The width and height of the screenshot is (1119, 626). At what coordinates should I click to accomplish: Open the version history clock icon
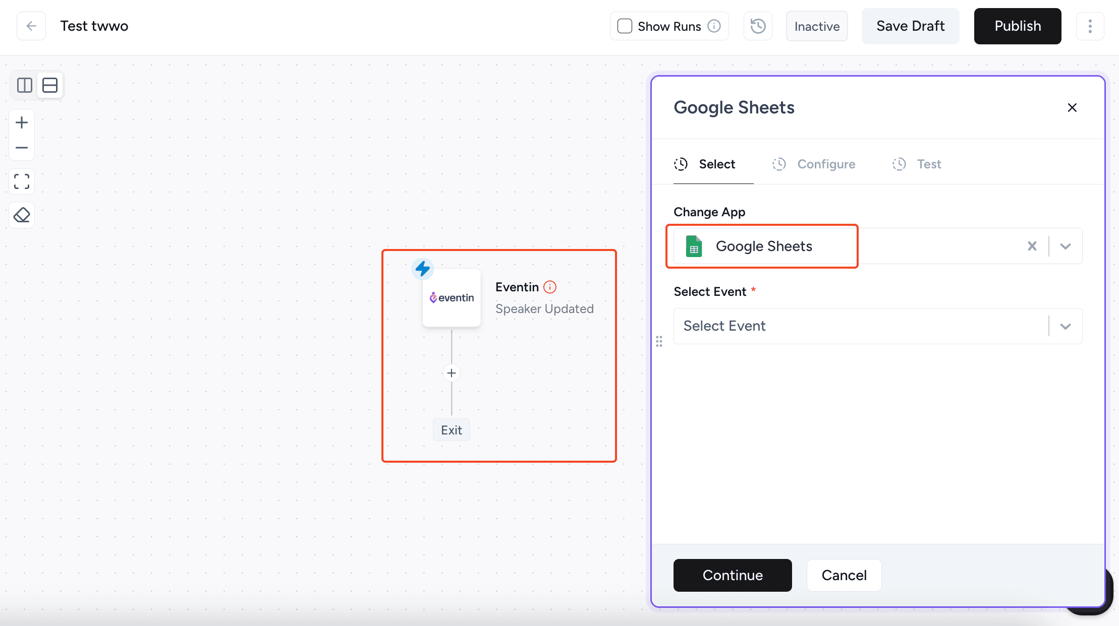pos(758,26)
